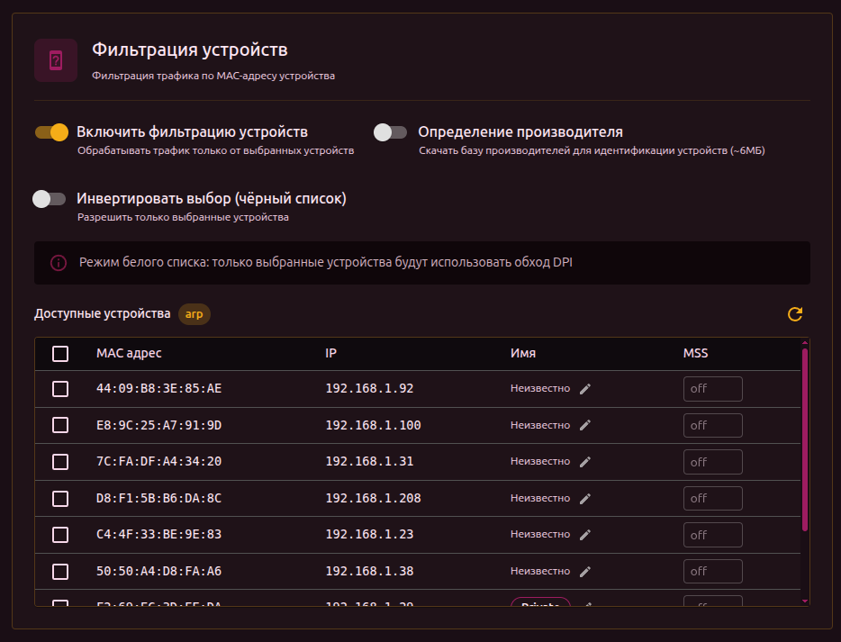Screen dimensions: 841x642
Task: Click the device filtering header icon
Action: click(56, 60)
